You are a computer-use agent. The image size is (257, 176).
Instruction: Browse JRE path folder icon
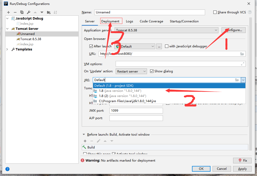237,80
